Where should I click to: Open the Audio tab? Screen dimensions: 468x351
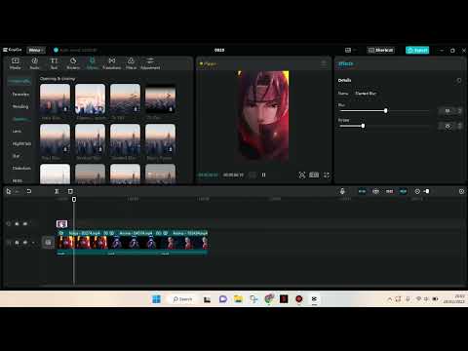(x=34, y=63)
